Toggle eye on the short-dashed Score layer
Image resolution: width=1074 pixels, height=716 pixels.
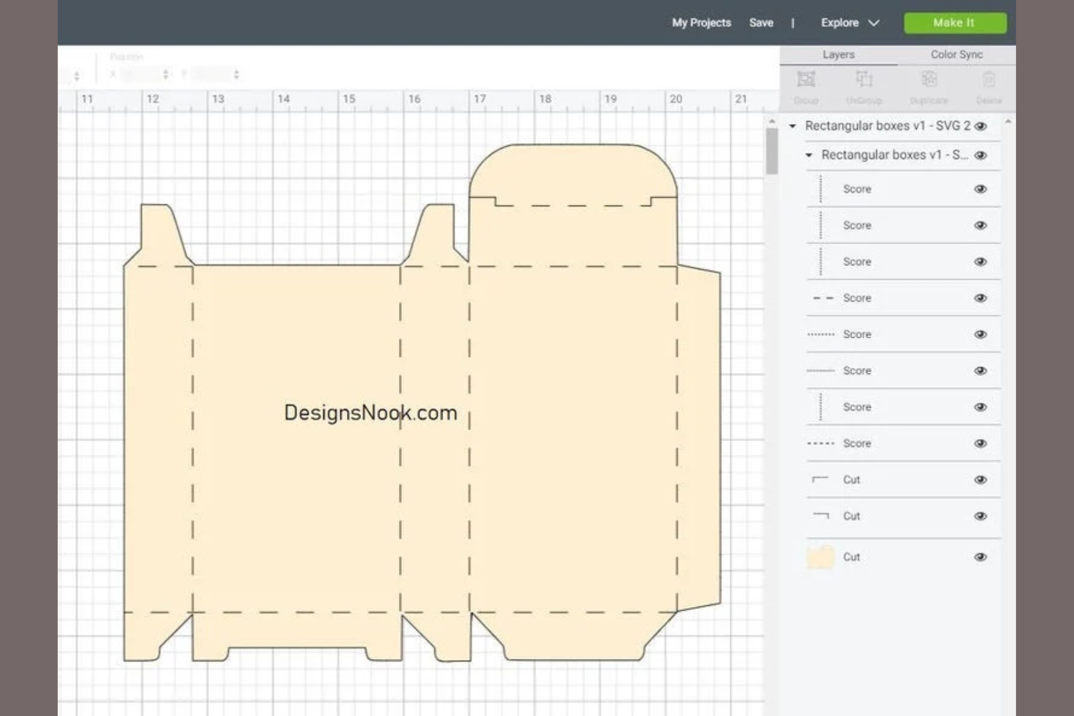(981, 444)
